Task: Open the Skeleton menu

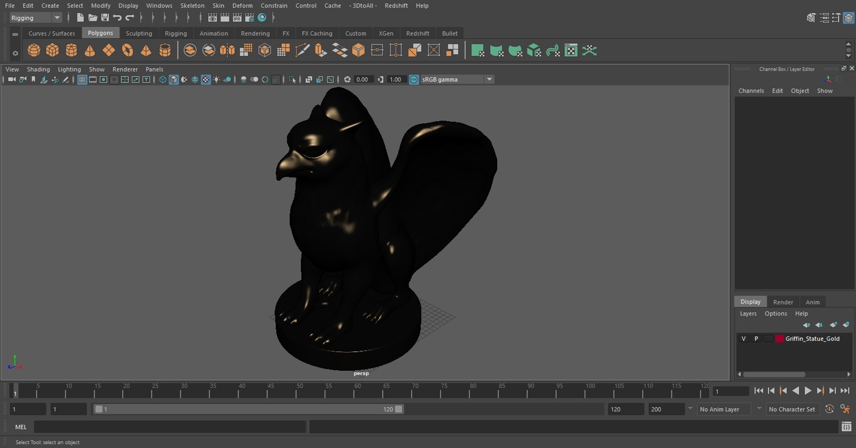Action: point(193,5)
